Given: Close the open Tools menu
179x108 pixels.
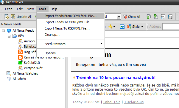Looking at the screenshot, I should [x=42, y=9].
